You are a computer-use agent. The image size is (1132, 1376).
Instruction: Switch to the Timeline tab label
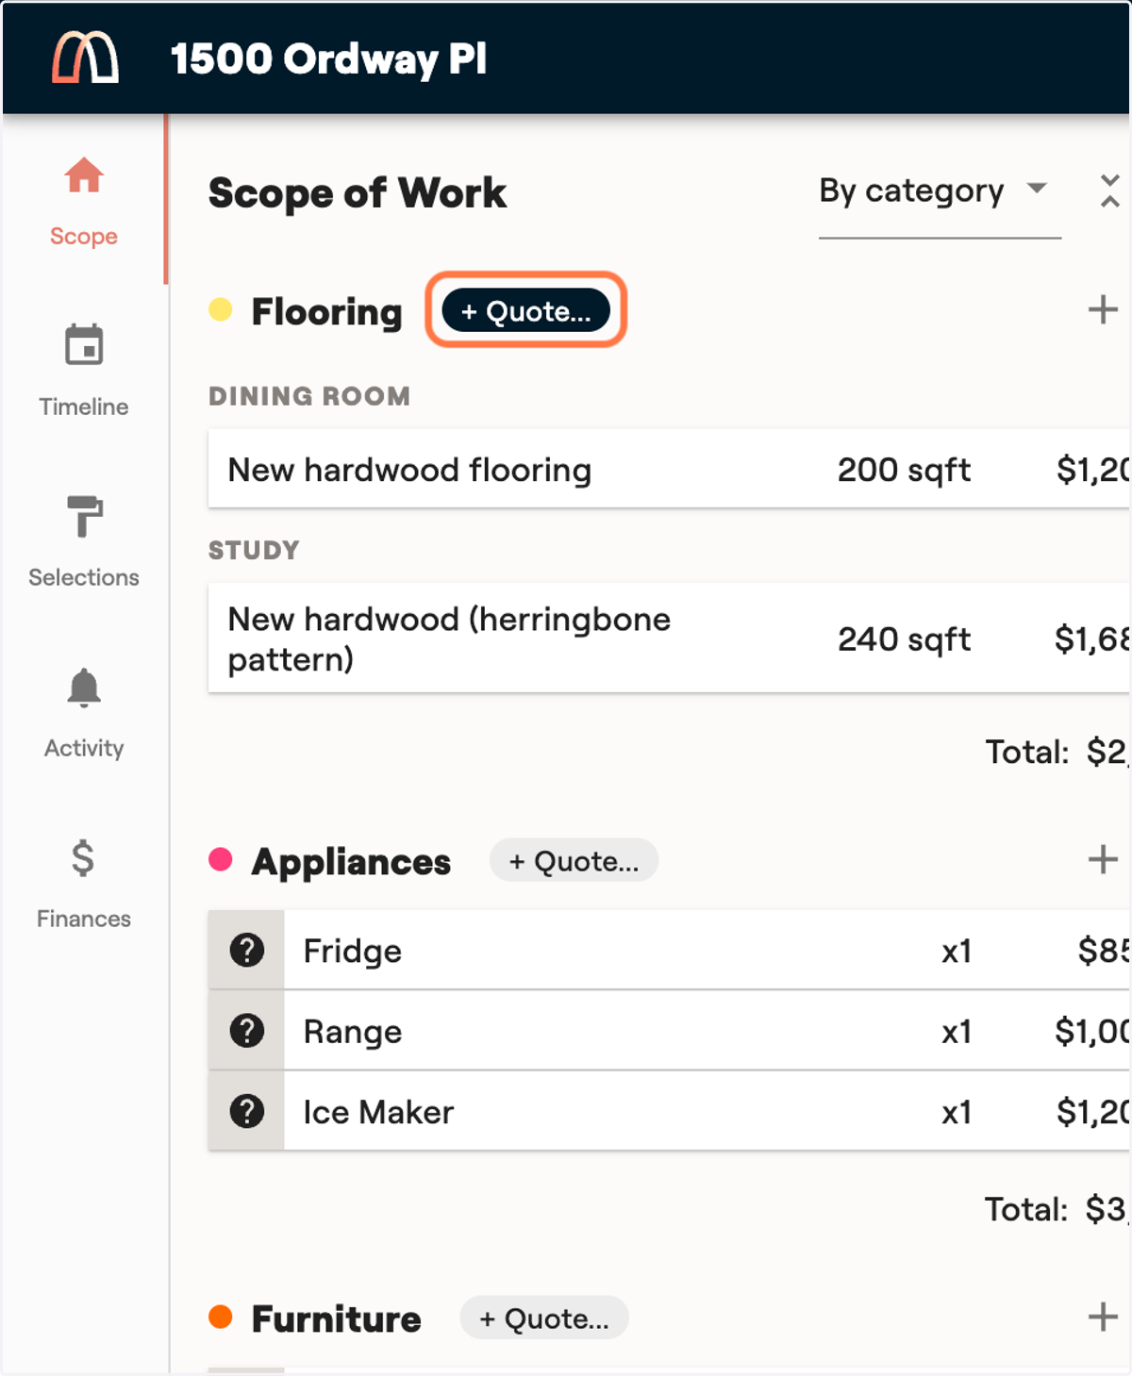tap(84, 406)
